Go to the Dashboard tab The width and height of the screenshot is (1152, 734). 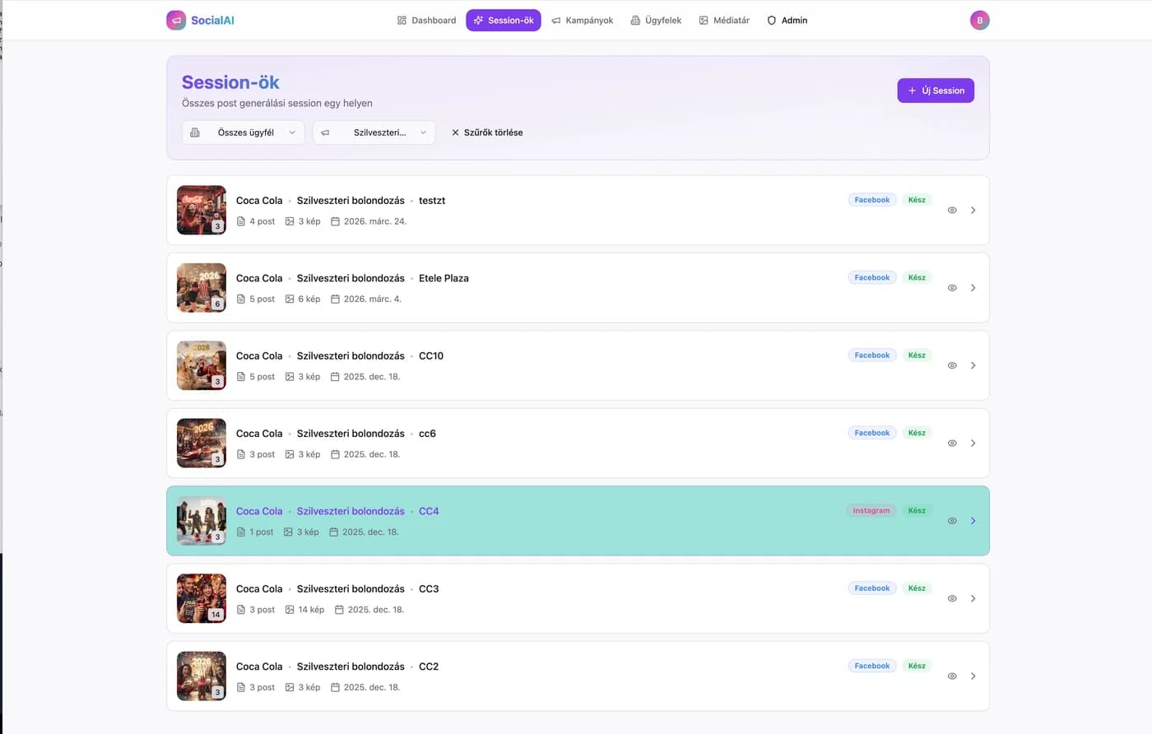click(x=426, y=21)
